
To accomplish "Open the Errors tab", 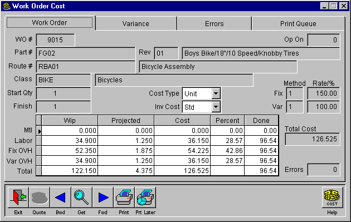I will [x=214, y=23].
